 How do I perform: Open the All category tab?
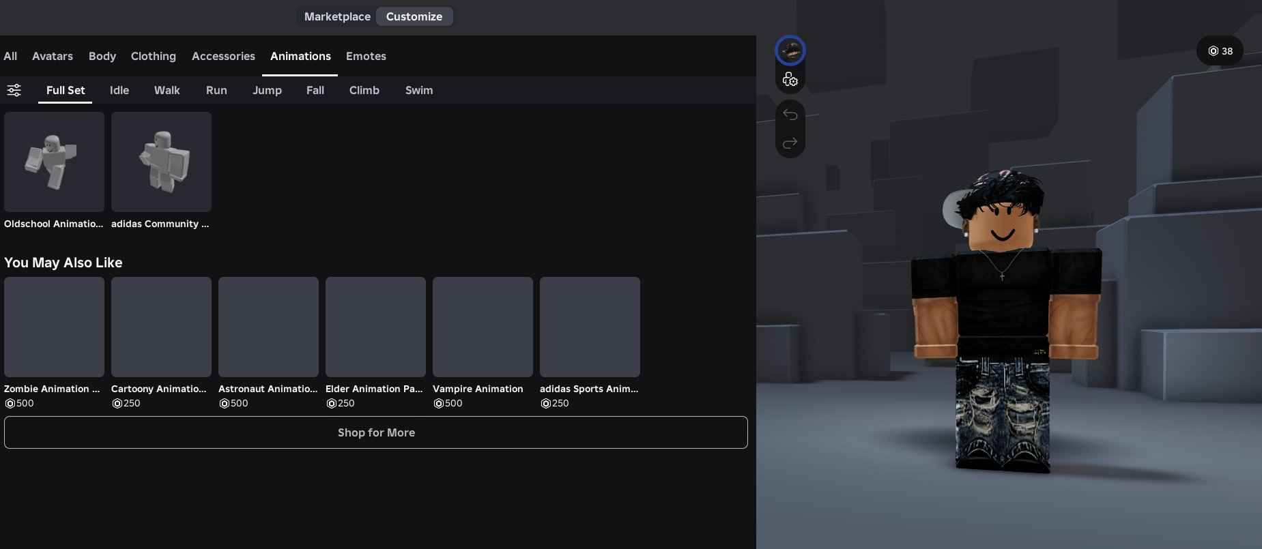click(x=10, y=56)
